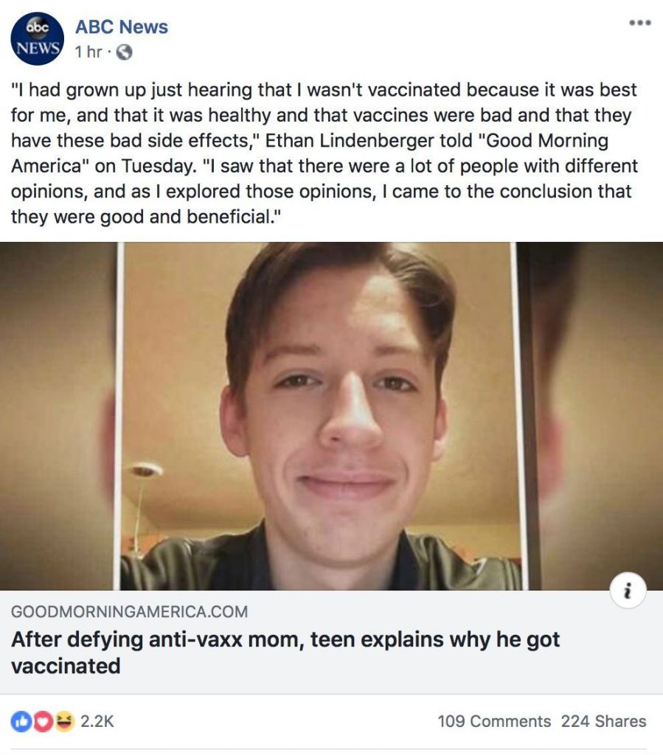Click the article info "i" icon

(628, 590)
